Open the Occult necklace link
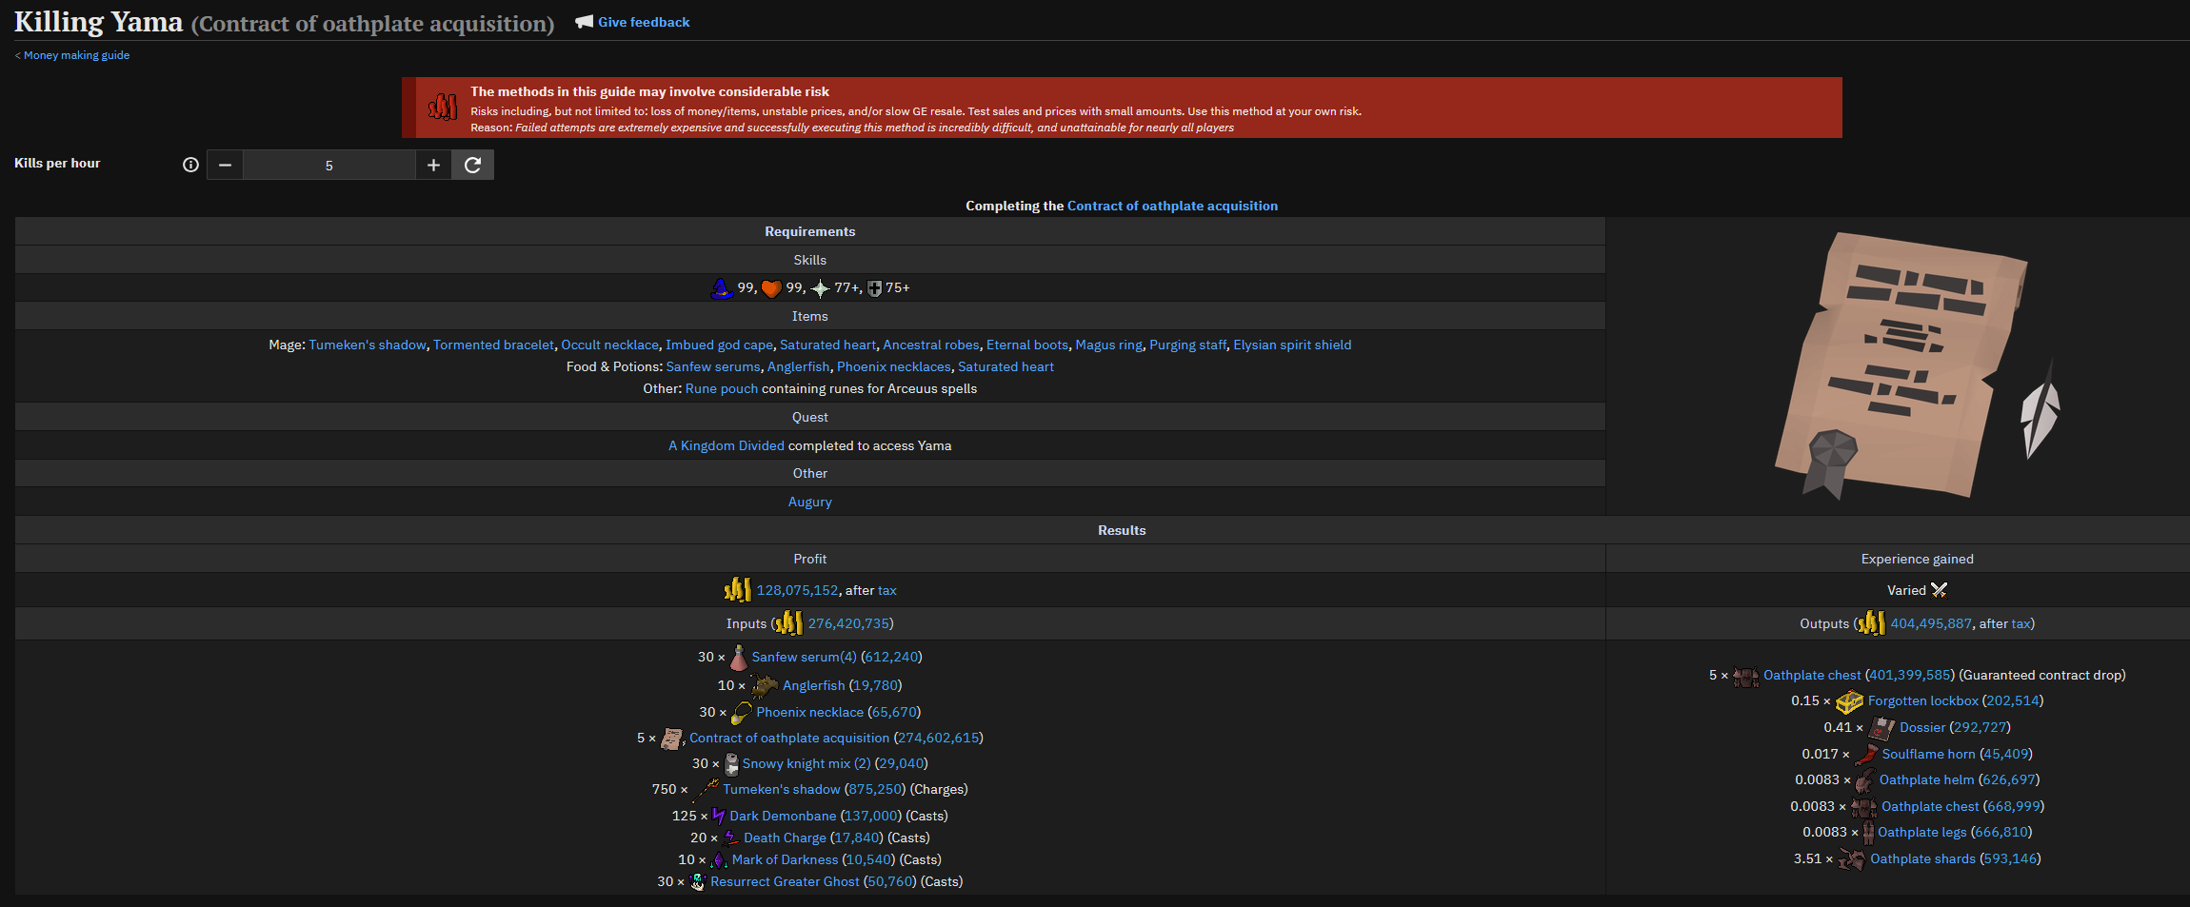Screen dimensions: 2190x907 (x=609, y=345)
